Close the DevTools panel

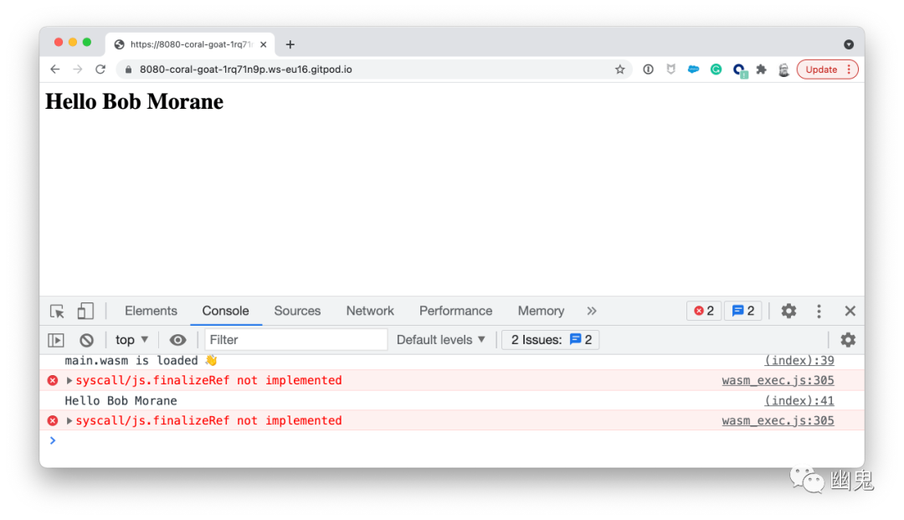point(850,311)
